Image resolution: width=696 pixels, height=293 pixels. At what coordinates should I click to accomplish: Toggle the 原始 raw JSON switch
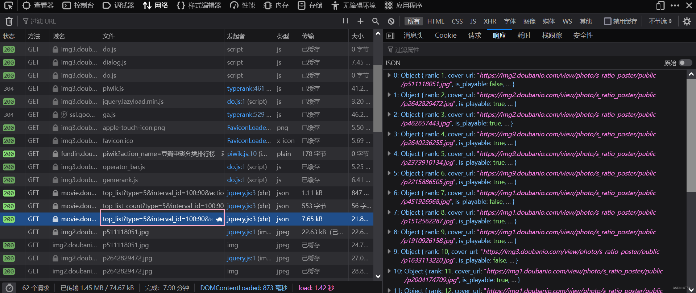[x=685, y=63]
